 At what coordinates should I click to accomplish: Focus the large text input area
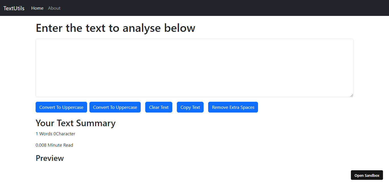coord(194,68)
